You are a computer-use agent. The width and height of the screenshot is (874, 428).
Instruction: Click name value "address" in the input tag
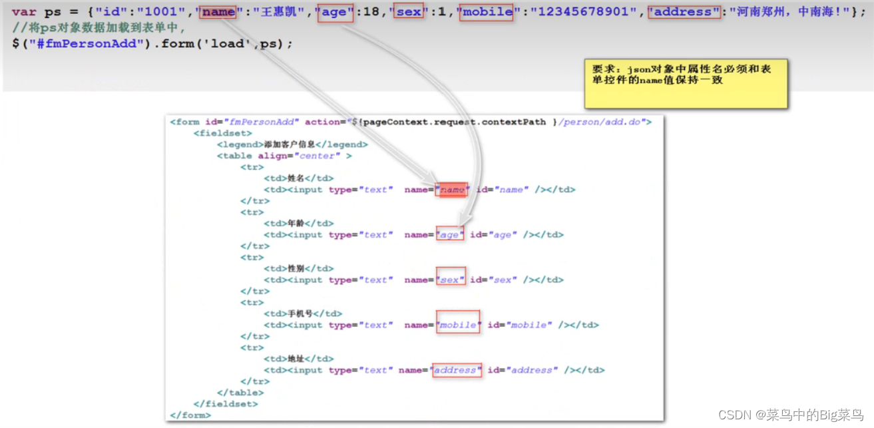pos(456,370)
